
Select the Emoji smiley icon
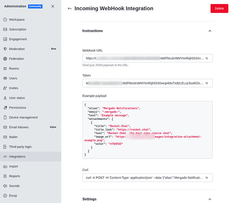pos(5,196)
